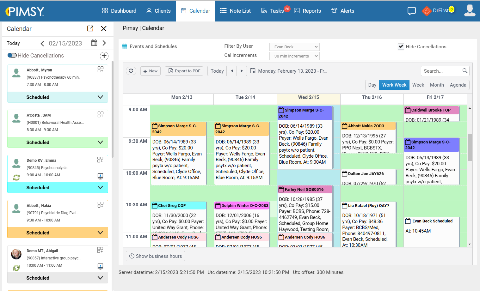Open the chat messages bubble icon
Viewport: 480px width, 291px height.
click(x=411, y=10)
